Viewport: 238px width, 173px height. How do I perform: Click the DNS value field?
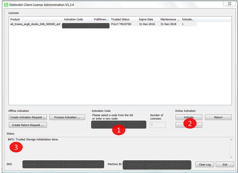(x=63, y=164)
